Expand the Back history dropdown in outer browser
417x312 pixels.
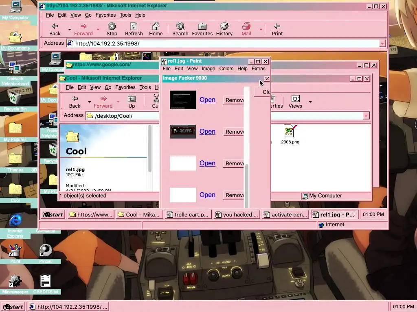[69, 29]
